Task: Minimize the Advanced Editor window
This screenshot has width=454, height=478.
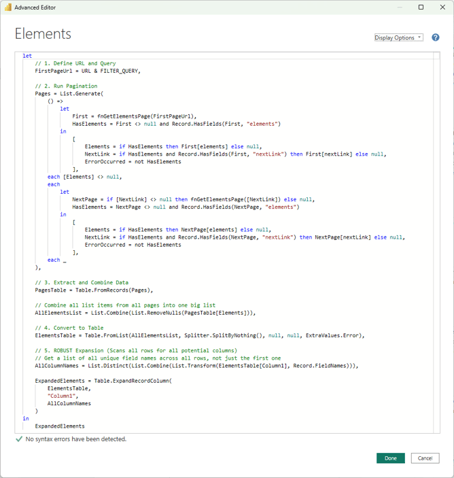Action: pyautogui.click(x=401, y=7)
